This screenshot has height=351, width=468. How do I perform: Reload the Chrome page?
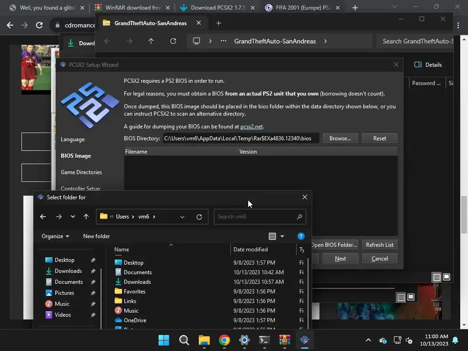click(x=39, y=26)
